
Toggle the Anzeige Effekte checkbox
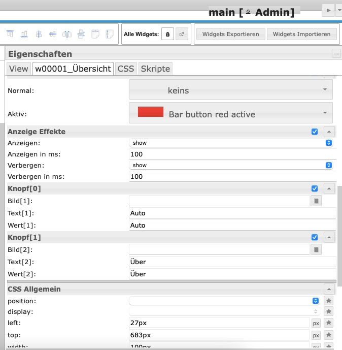315,132
